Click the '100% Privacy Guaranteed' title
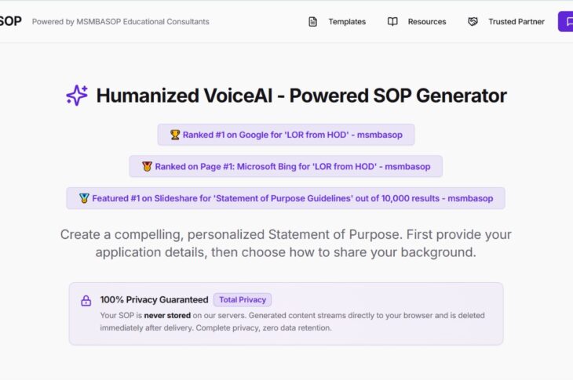 [154, 299]
